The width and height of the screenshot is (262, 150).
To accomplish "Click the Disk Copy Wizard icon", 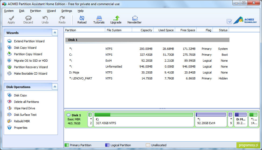I will click(9, 48).
